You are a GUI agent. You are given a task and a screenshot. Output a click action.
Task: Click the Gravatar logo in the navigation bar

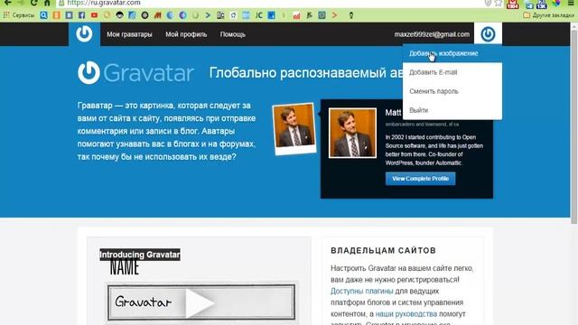[84, 34]
